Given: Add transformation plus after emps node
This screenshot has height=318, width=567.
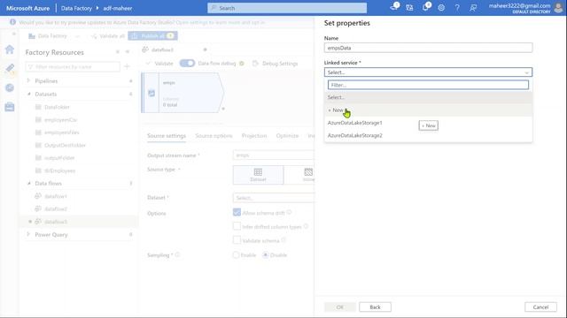Looking at the screenshot, I should [x=223, y=109].
